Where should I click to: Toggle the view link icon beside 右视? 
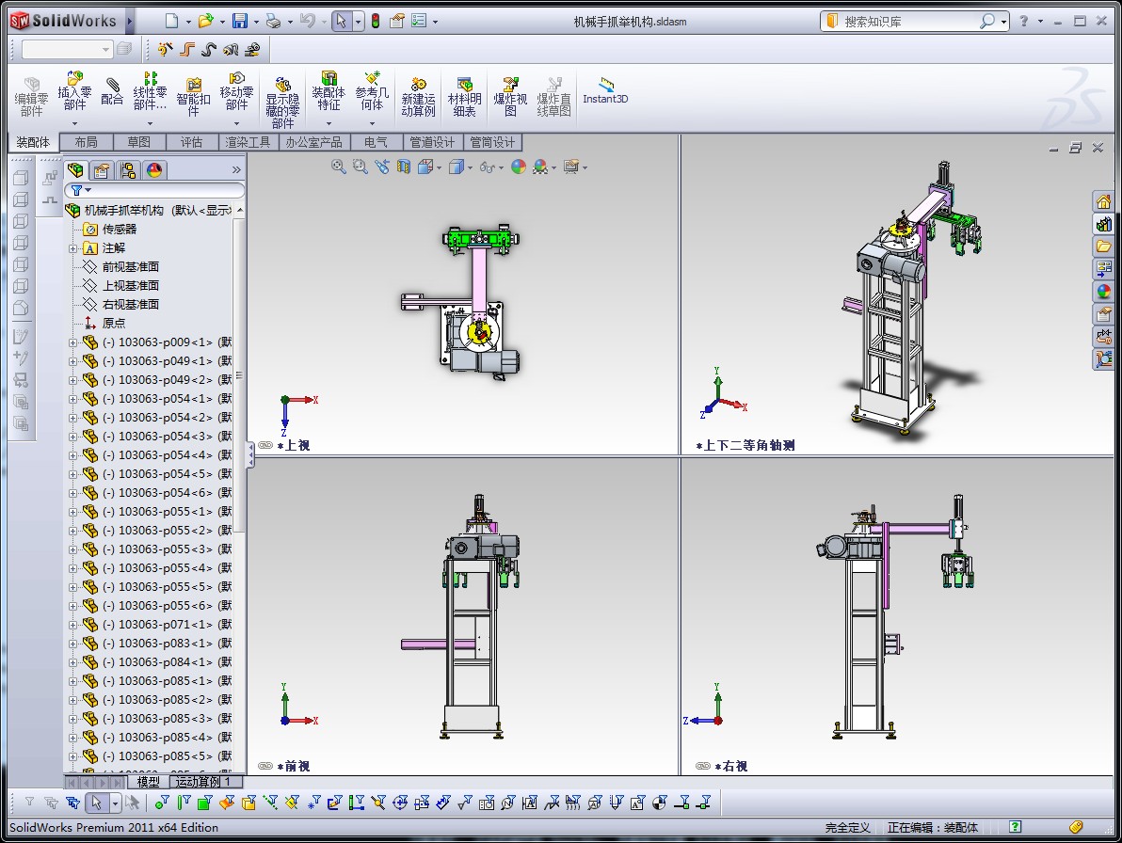click(703, 766)
